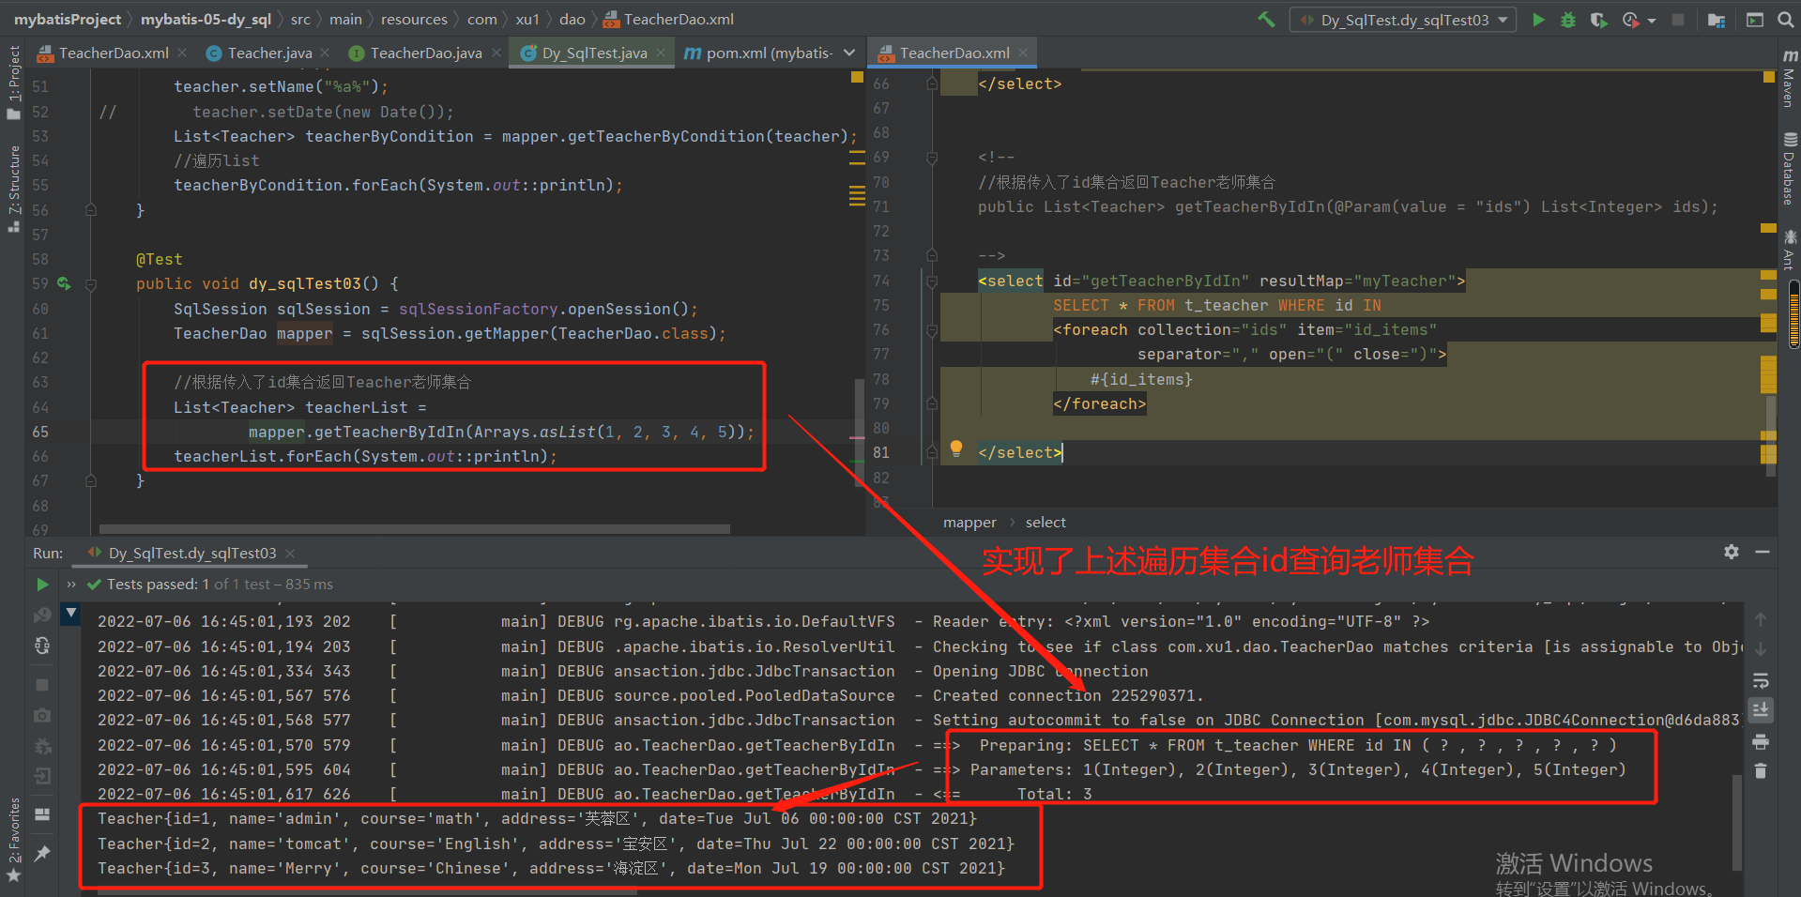Click the mybatisProject breadcrumb
Screen dimensions: 1801x897
tap(67, 19)
